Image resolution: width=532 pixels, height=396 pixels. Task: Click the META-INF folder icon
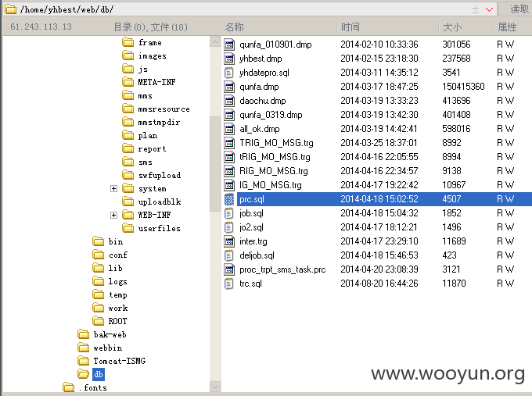pos(128,82)
